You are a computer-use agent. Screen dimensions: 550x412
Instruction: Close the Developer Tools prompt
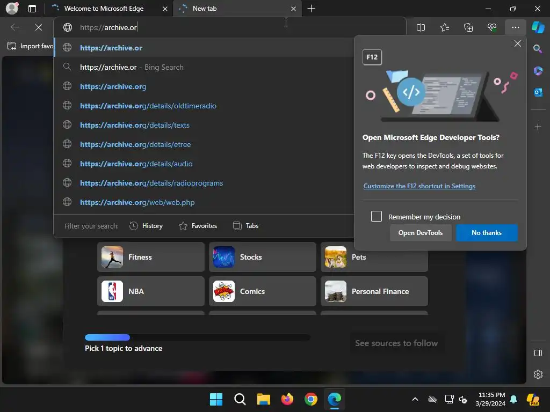coord(517,43)
